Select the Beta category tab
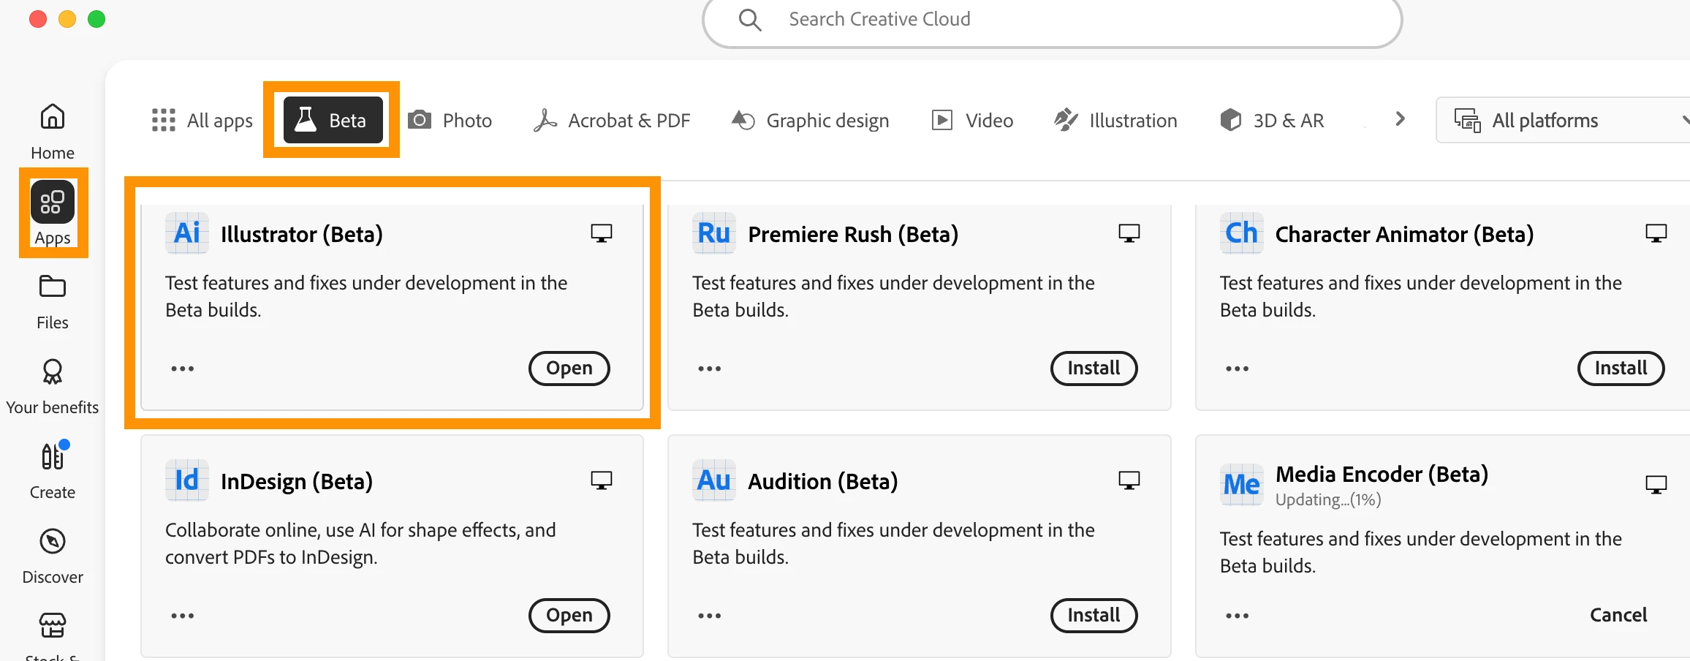 [333, 120]
